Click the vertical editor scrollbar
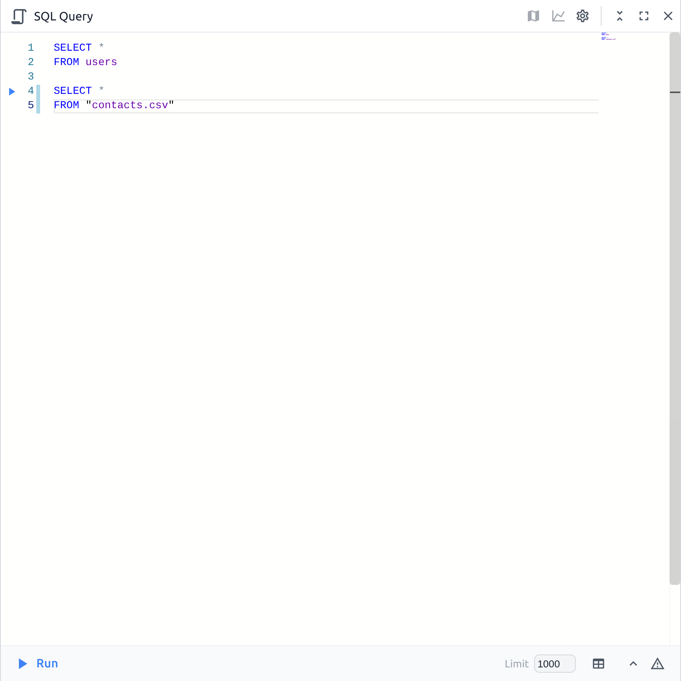Viewport: 681px width, 681px height. pyautogui.click(x=675, y=309)
